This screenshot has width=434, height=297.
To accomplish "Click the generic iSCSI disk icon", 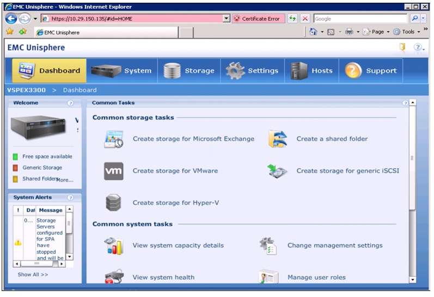I will coord(277,171).
